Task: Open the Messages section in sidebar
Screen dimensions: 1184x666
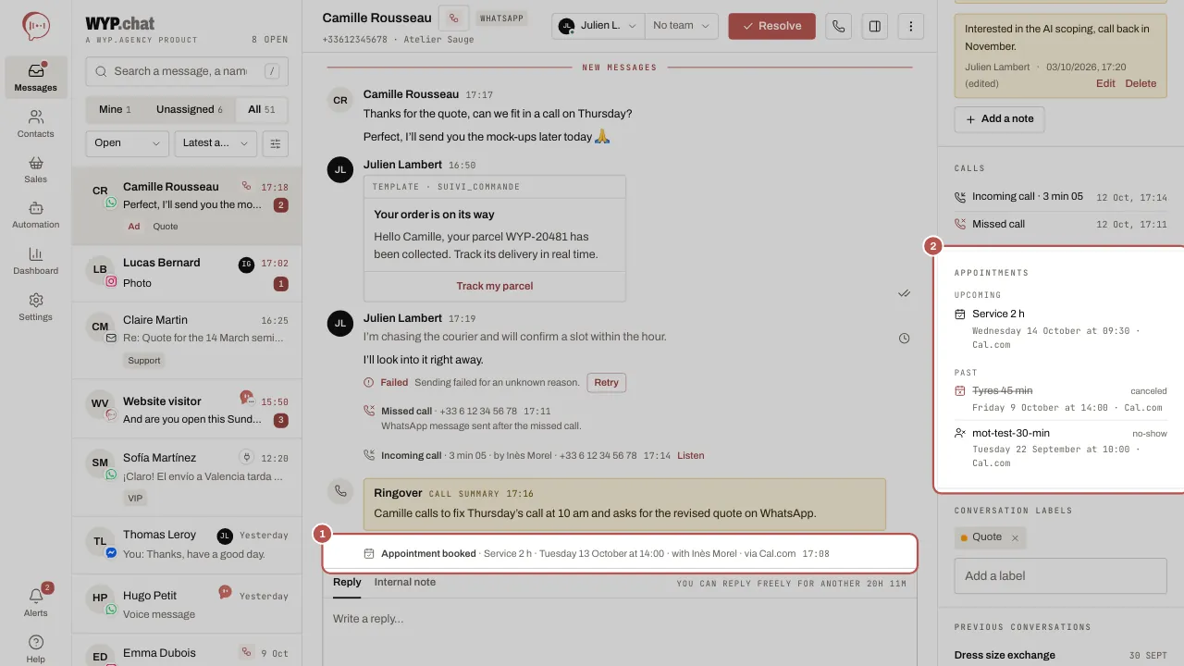Action: (35, 78)
